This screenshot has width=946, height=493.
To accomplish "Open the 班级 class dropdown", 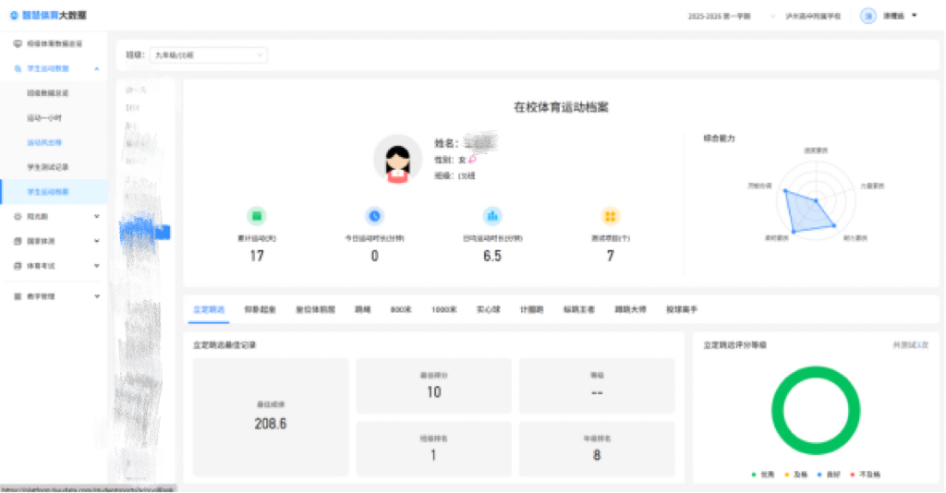I will (208, 55).
